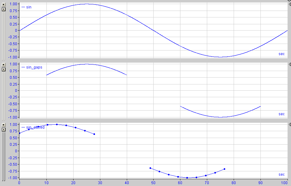Click the arrow button beside the sin_gaps plot
This screenshot has width=291, height=186.
point(3,69)
